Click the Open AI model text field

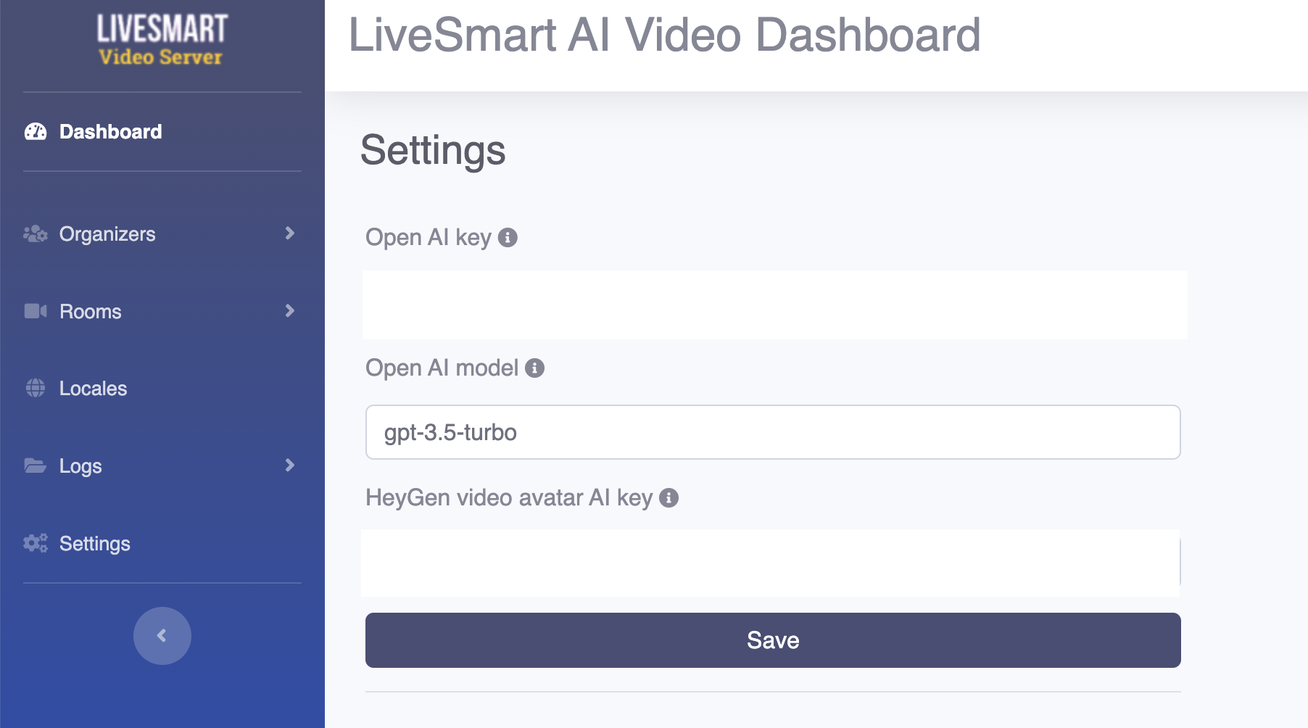773,432
